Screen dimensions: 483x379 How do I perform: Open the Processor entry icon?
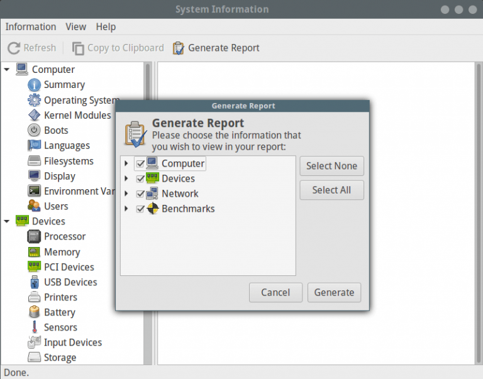[34, 236]
